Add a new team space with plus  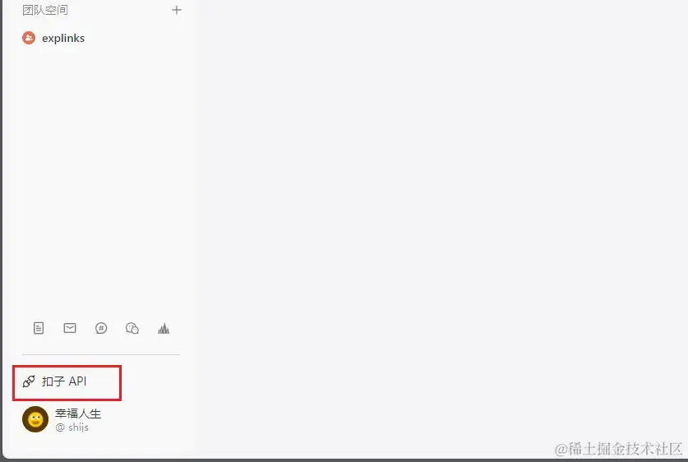pyautogui.click(x=177, y=10)
